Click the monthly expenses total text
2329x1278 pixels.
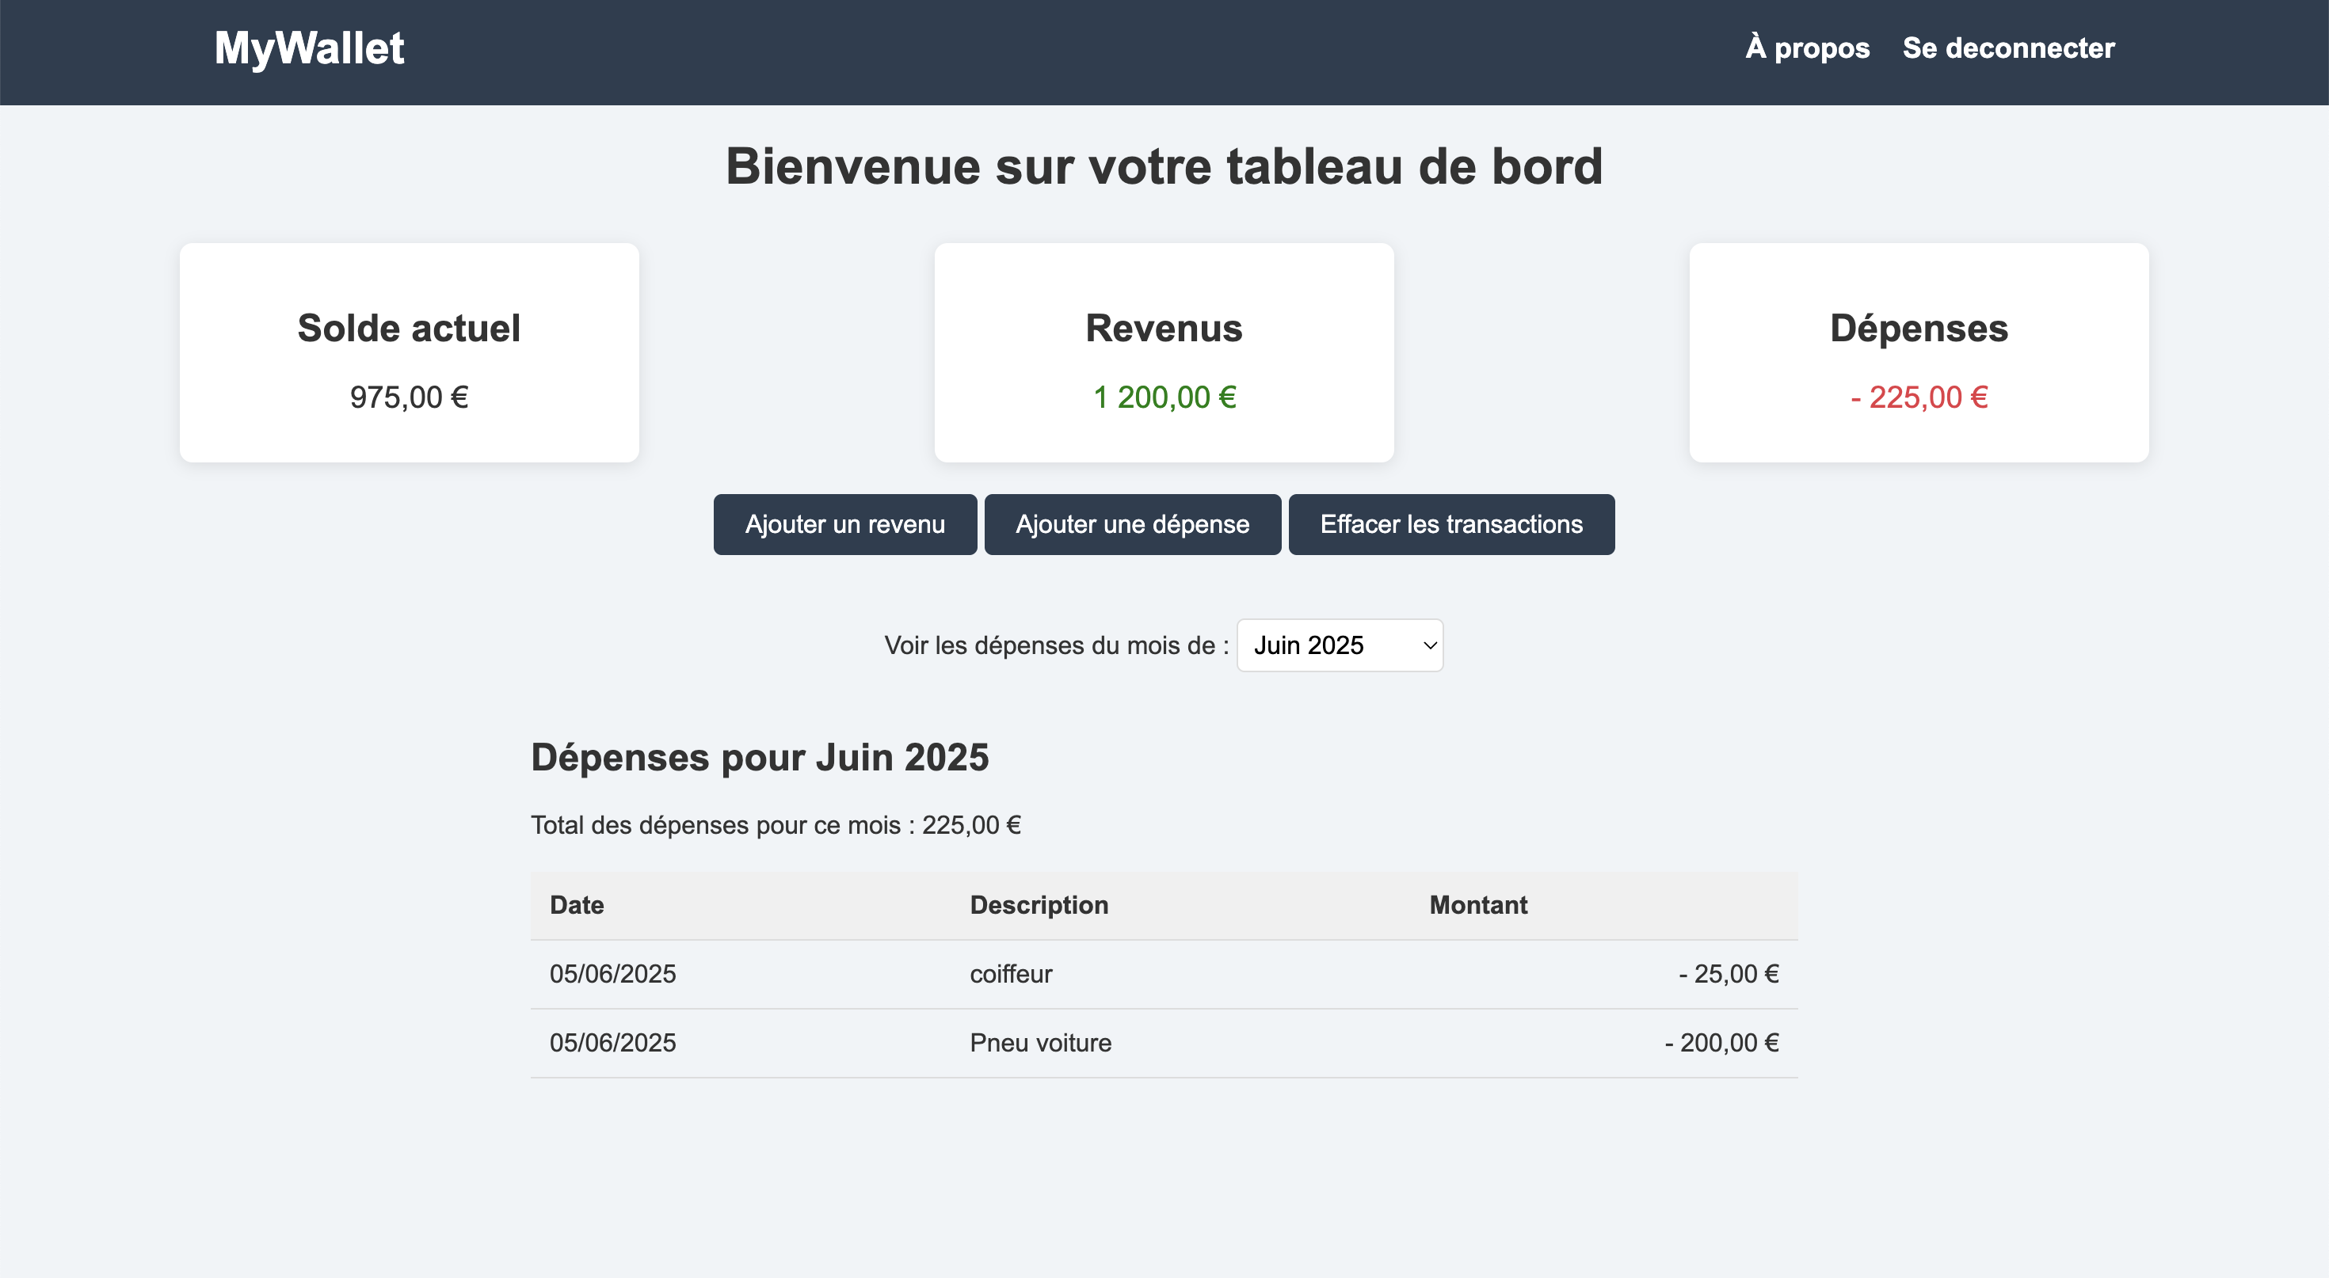775,825
